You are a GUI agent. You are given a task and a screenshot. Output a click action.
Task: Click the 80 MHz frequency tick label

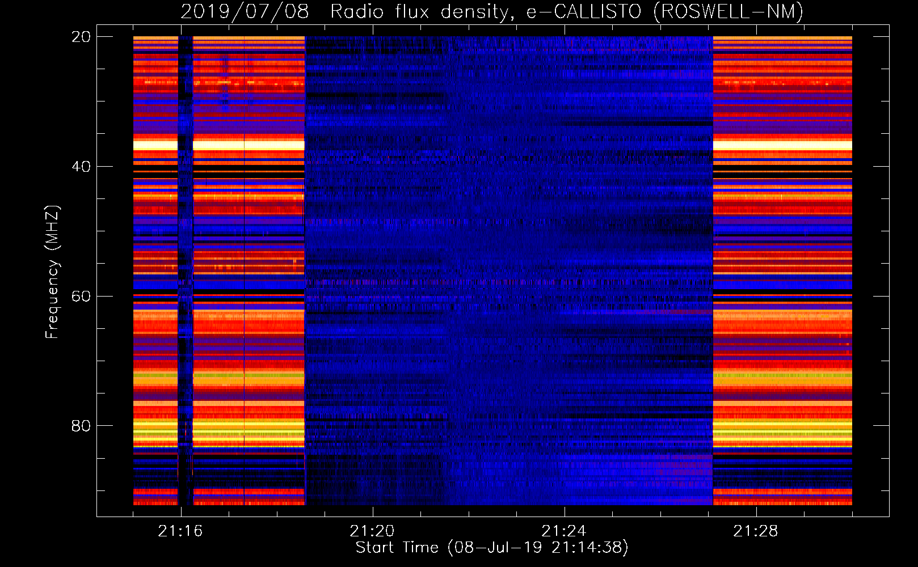coord(81,426)
